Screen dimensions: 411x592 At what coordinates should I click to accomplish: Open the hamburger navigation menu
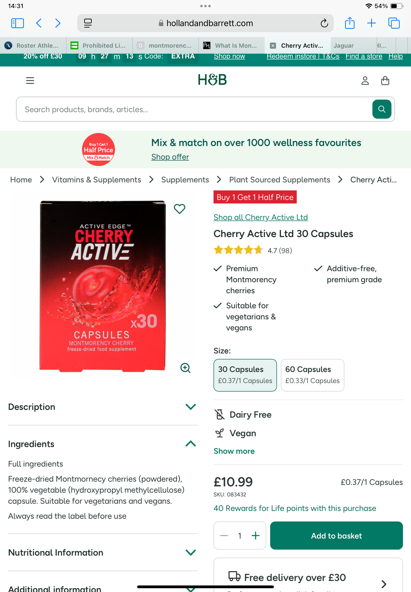pyautogui.click(x=30, y=80)
